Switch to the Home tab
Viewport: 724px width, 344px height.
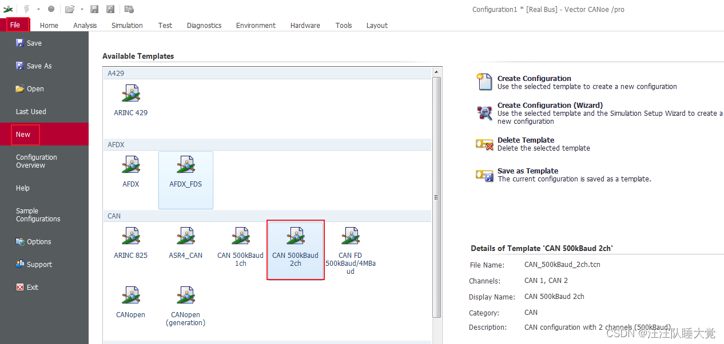coord(49,25)
